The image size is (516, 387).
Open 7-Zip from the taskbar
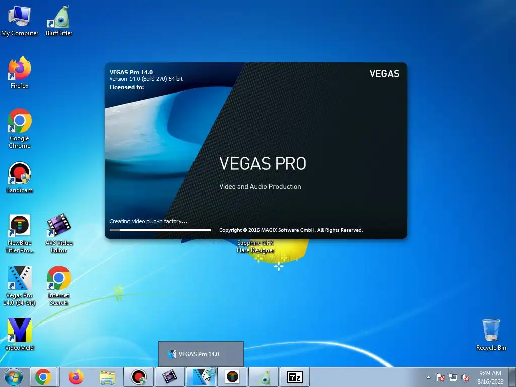pyautogui.click(x=295, y=377)
